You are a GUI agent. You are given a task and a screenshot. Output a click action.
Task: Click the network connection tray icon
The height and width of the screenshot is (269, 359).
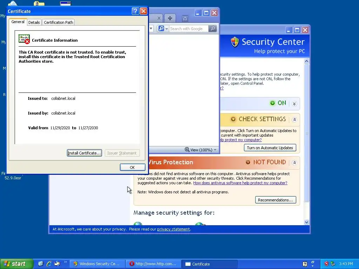(x=333, y=264)
